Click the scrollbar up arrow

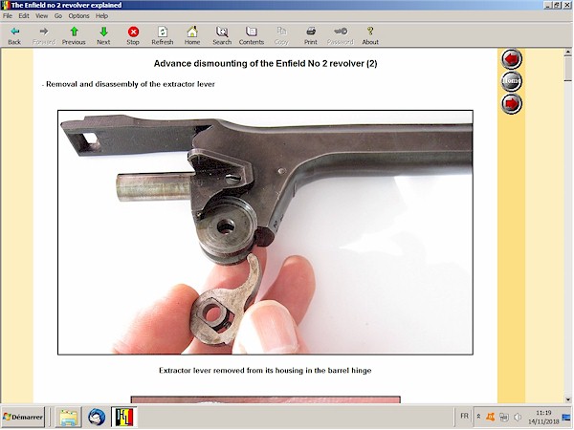click(567, 53)
